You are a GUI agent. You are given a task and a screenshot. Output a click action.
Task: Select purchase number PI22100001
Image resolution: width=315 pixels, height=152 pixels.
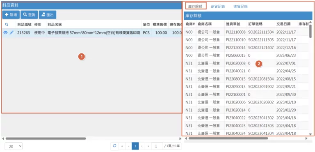(236, 94)
